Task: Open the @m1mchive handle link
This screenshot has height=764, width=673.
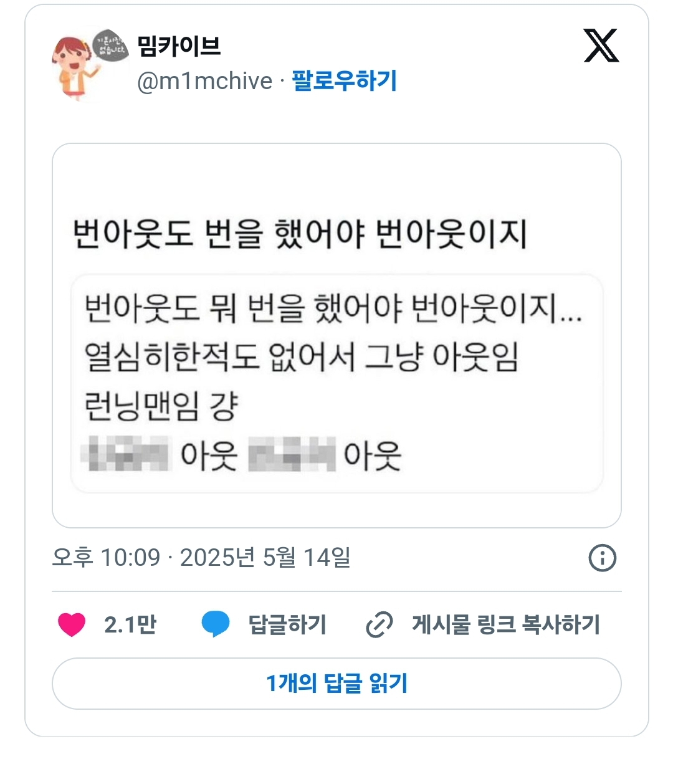Action: pyautogui.click(x=204, y=81)
